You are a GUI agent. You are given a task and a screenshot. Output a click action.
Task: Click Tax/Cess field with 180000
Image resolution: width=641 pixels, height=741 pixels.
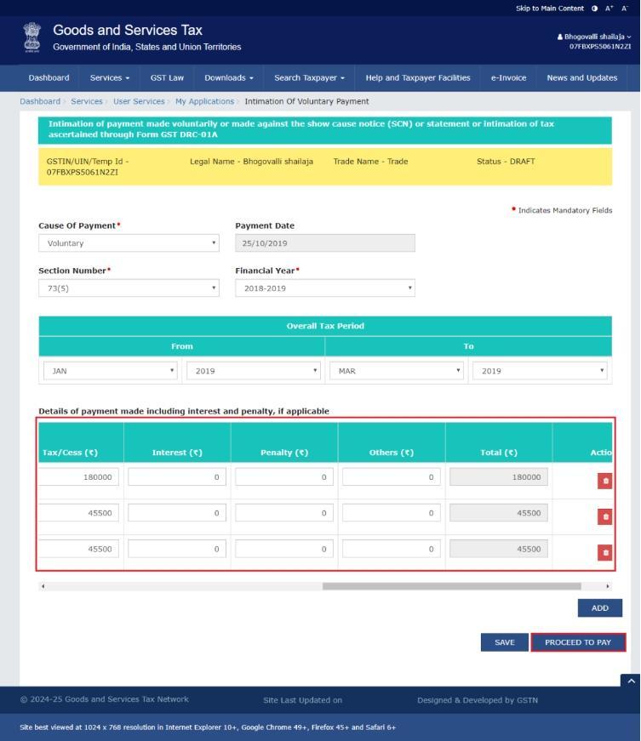[78, 476]
